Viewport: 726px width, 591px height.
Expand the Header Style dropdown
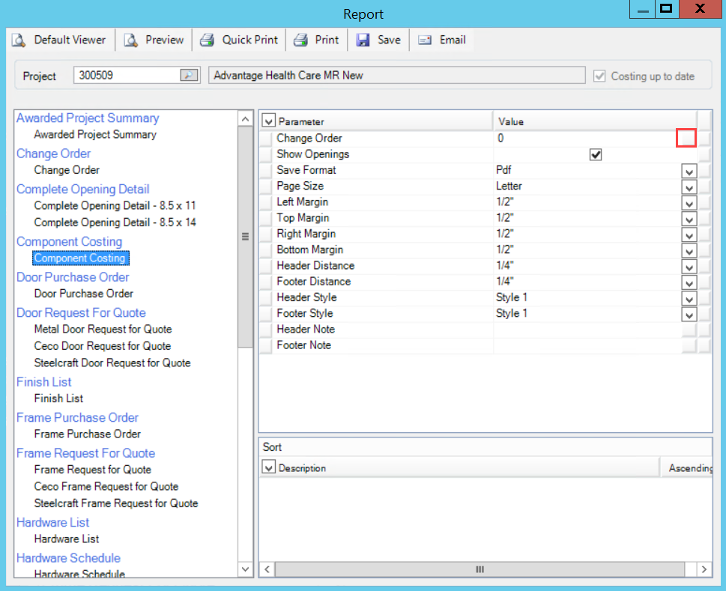[x=689, y=298]
